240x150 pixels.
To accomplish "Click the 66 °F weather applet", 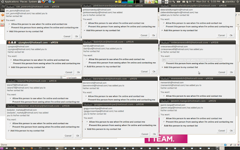I will coord(190,1).
